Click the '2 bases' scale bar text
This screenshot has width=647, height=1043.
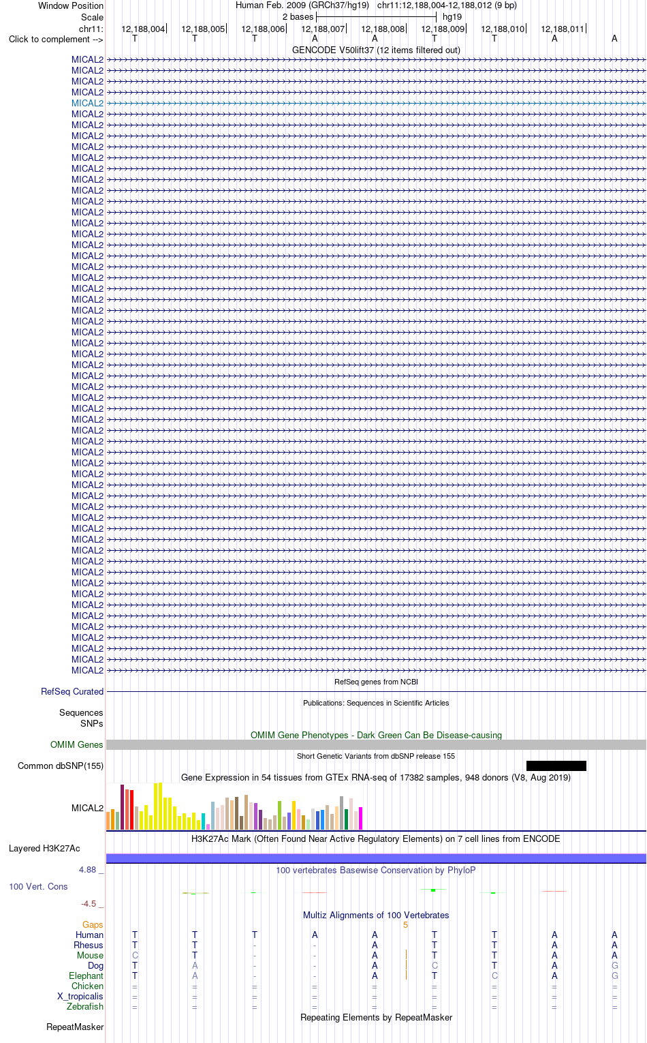[298, 16]
